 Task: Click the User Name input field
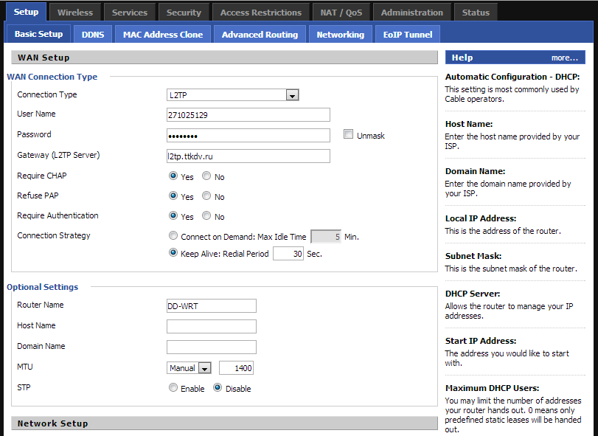(x=248, y=114)
